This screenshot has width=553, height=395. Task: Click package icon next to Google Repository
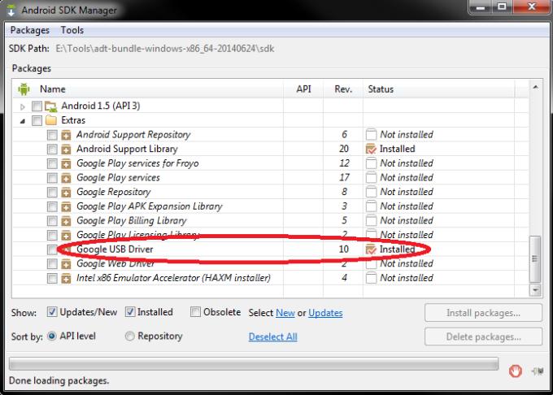pos(66,193)
